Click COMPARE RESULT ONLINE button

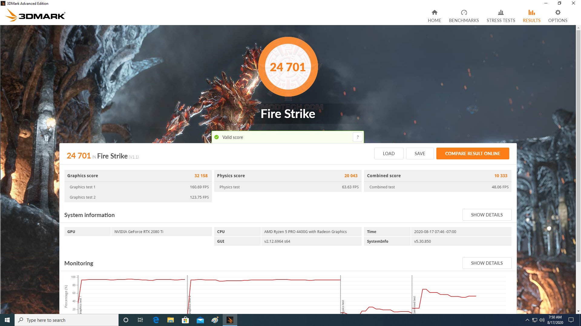[x=472, y=153]
